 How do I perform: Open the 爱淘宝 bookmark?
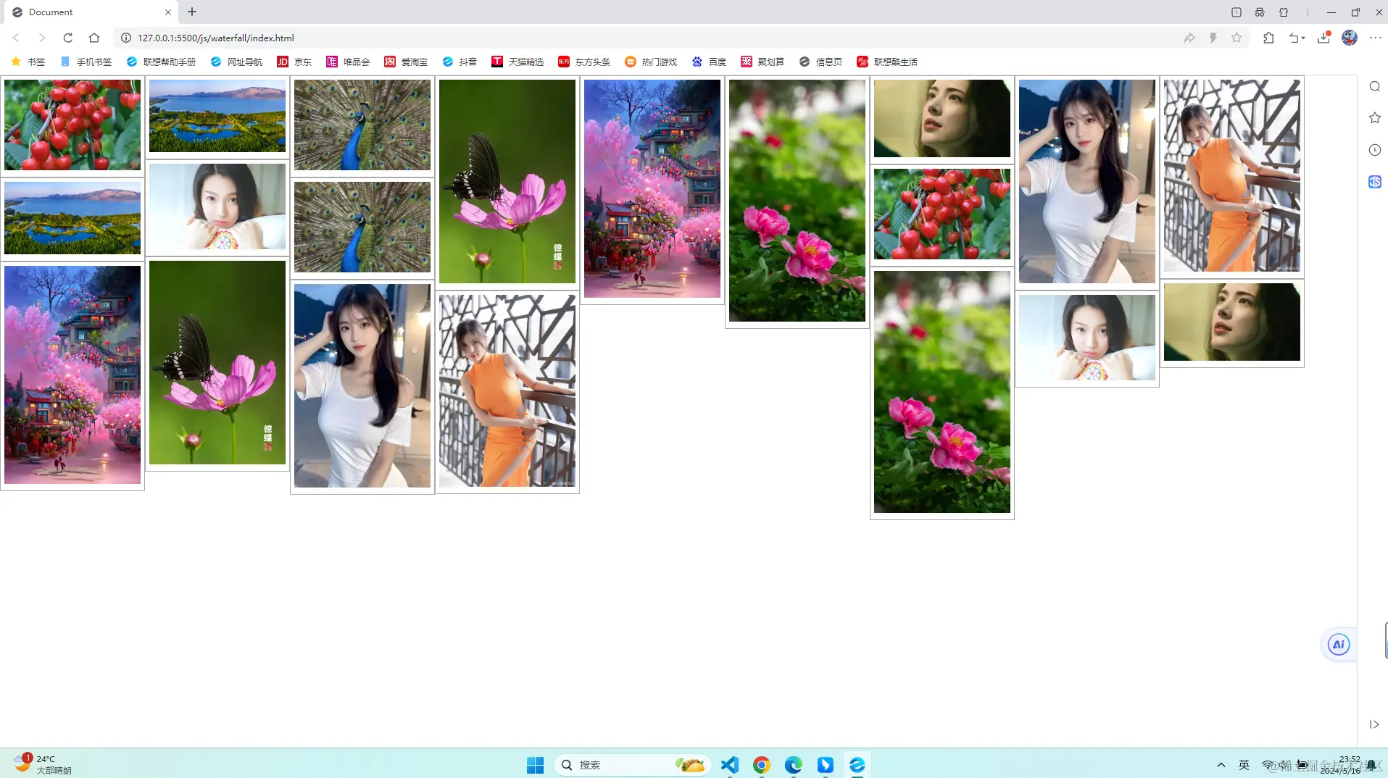click(x=406, y=62)
